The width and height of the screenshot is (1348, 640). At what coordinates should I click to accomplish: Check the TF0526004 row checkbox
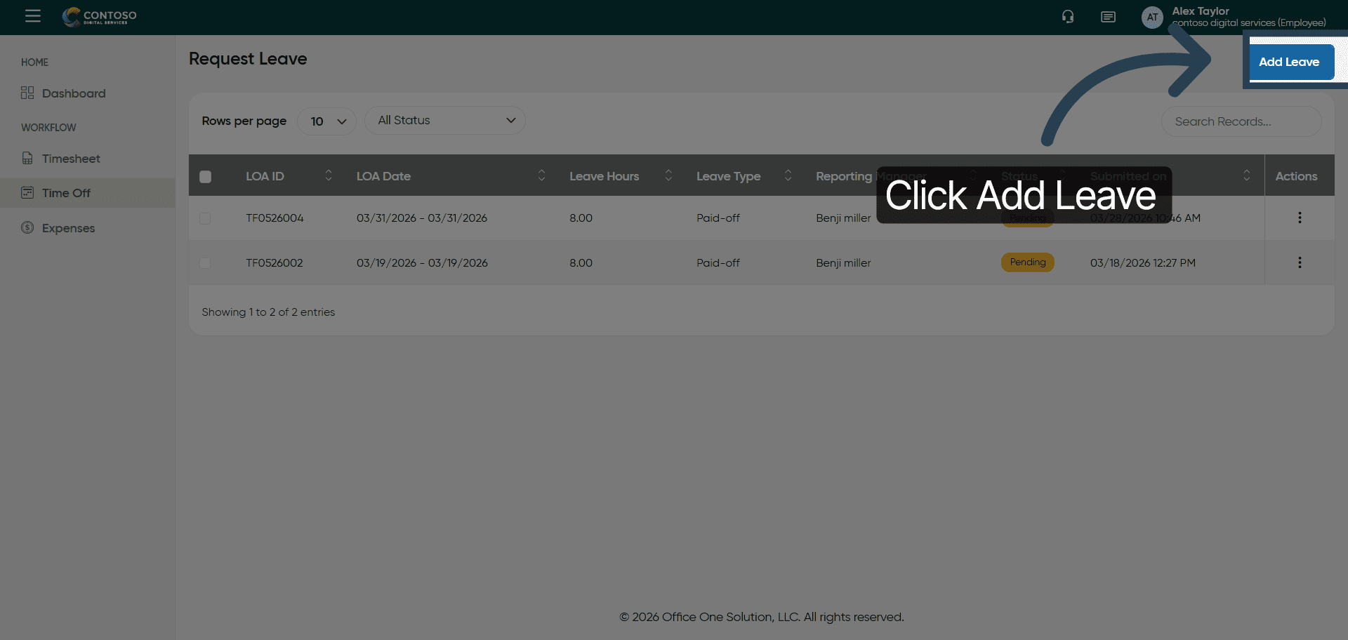coord(205,218)
